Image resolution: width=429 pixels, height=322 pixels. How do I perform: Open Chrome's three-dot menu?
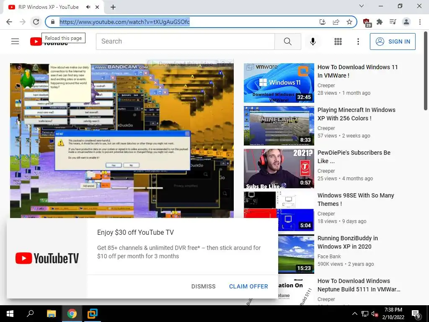420,22
